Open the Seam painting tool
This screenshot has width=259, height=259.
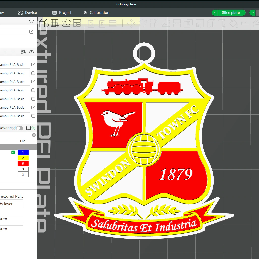(x=211, y=23)
